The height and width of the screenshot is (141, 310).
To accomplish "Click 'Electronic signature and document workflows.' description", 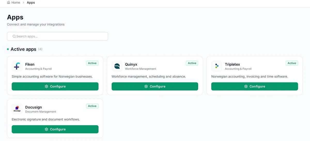I will click(x=46, y=120).
